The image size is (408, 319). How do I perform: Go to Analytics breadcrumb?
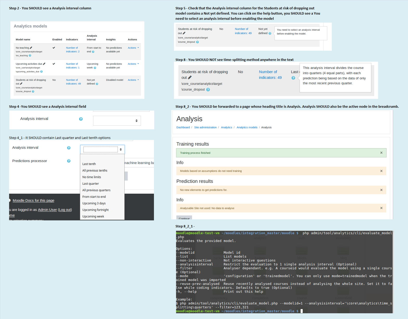point(226,127)
